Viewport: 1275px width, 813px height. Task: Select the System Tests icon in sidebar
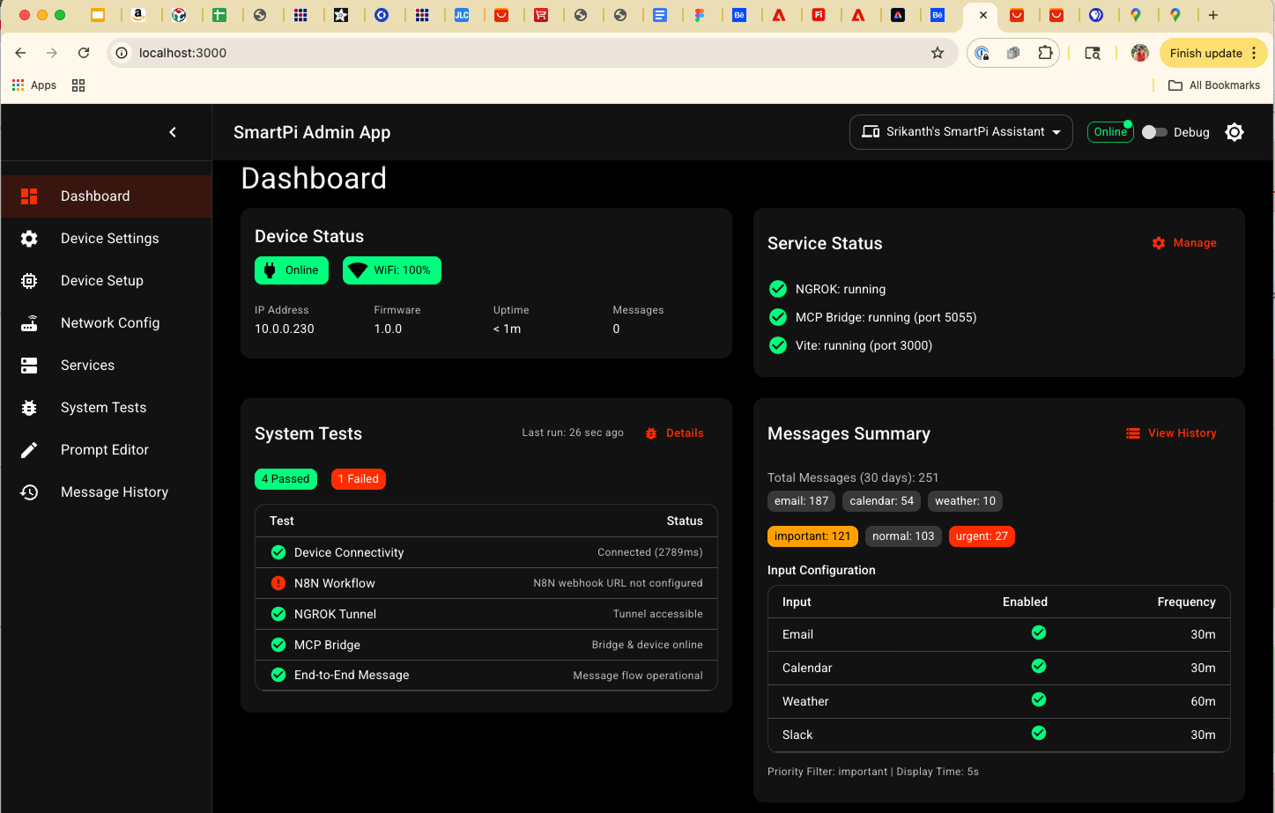click(x=29, y=407)
